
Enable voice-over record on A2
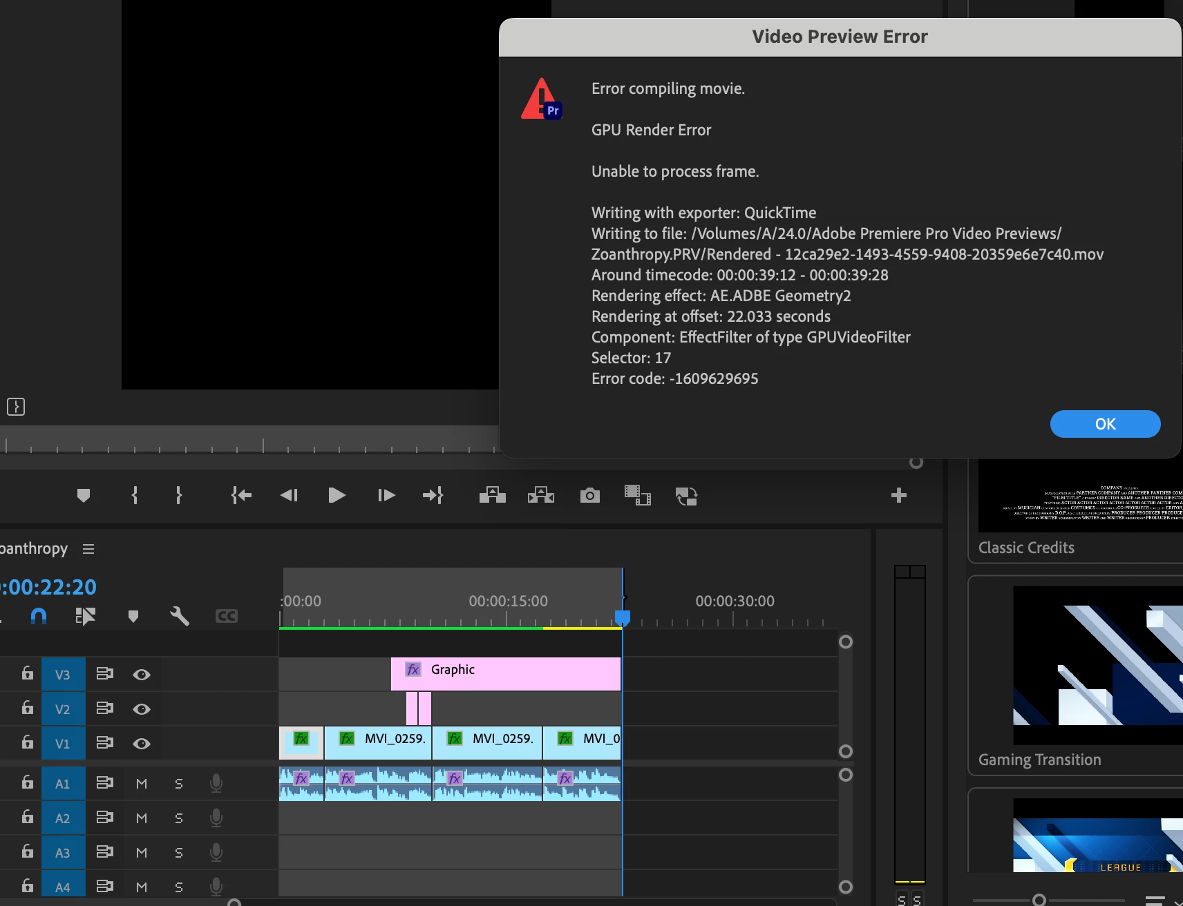pyautogui.click(x=216, y=818)
